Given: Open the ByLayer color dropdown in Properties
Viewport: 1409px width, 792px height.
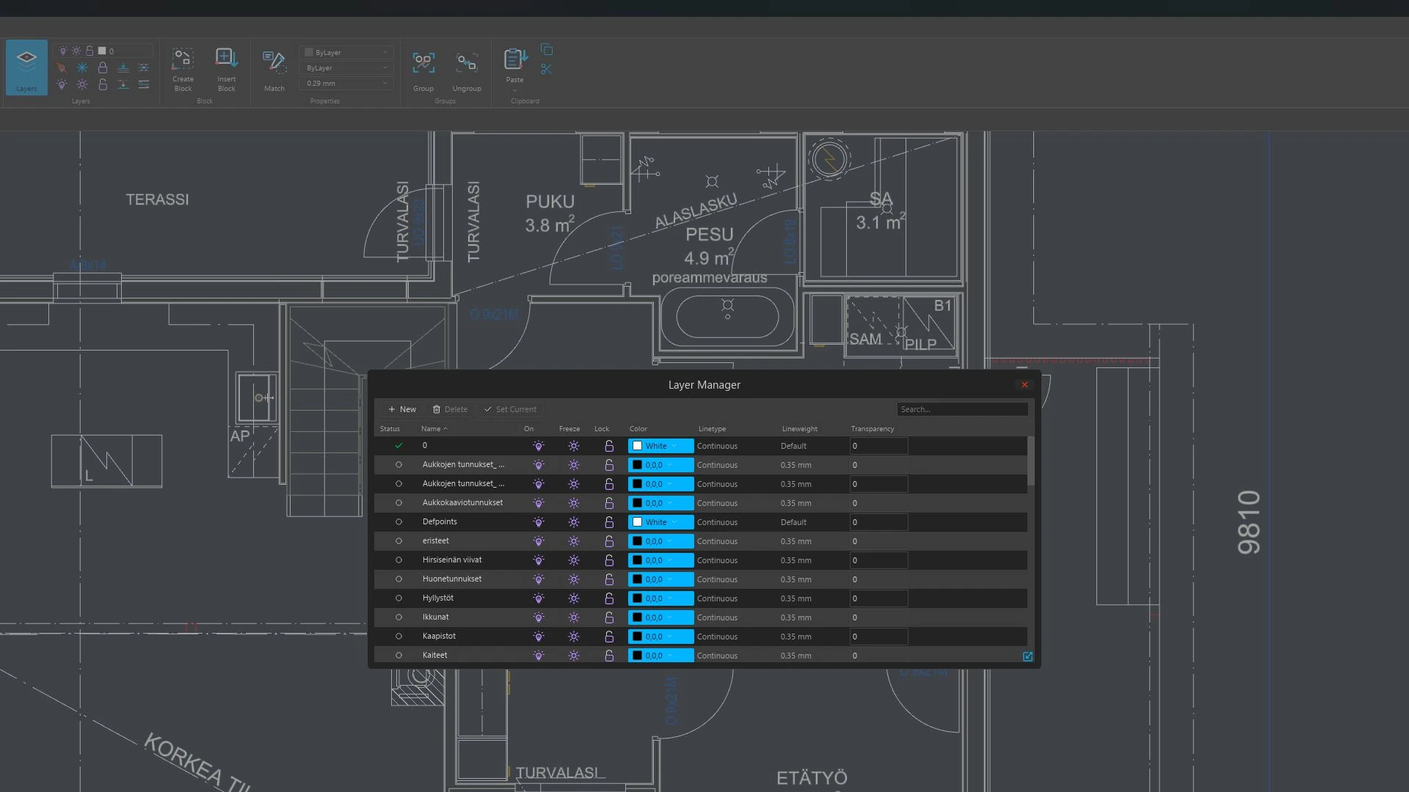Looking at the screenshot, I should click(346, 52).
